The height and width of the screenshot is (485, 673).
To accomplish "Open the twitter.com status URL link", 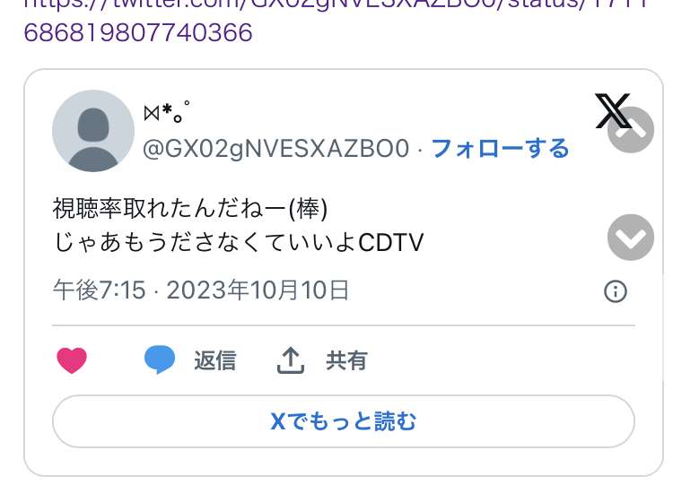I will pyautogui.click(x=336, y=21).
